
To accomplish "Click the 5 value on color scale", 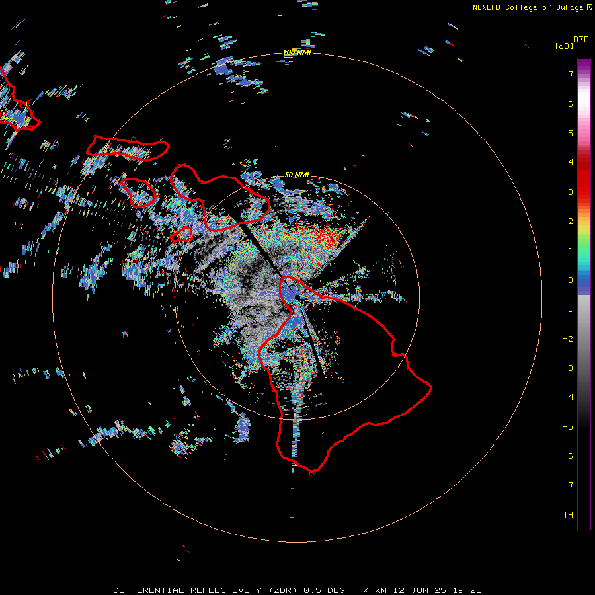I will click(x=571, y=133).
